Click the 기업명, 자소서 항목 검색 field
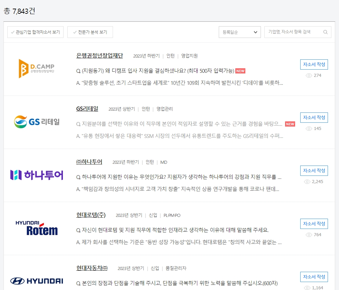Image resolution: width=339 pixels, height=290 pixels. [298, 32]
